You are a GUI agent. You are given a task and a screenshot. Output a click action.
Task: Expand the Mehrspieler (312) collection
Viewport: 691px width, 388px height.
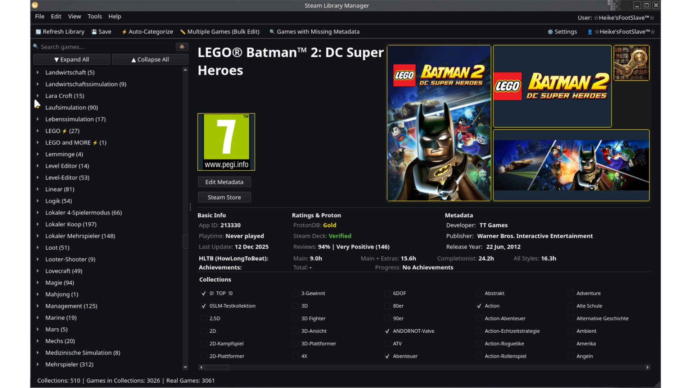[37, 364]
